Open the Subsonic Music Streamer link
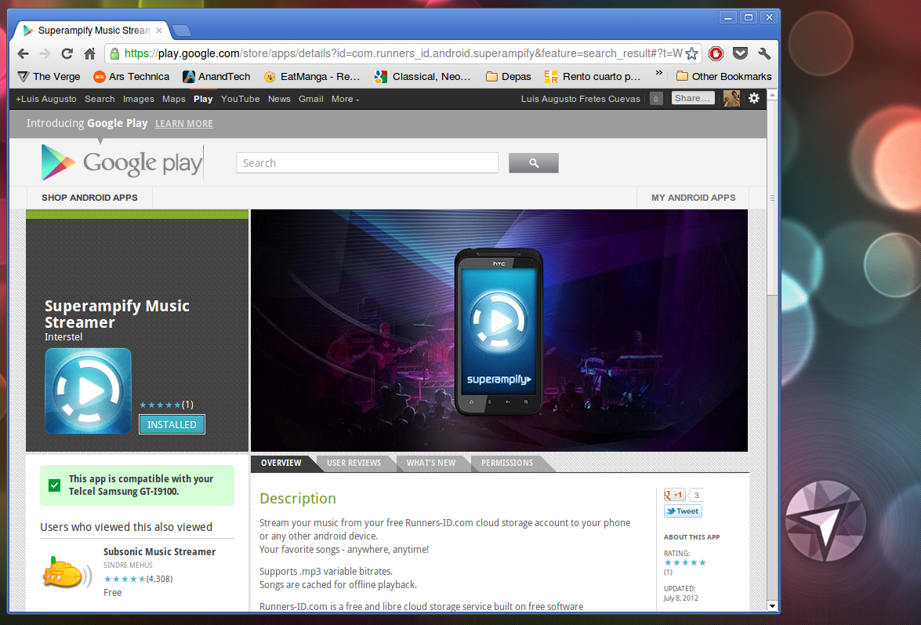 pyautogui.click(x=159, y=551)
